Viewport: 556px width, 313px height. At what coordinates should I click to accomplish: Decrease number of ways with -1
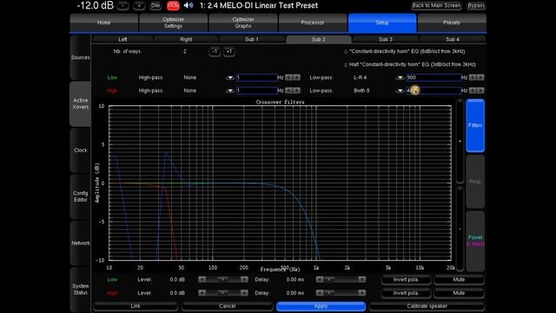tap(215, 52)
